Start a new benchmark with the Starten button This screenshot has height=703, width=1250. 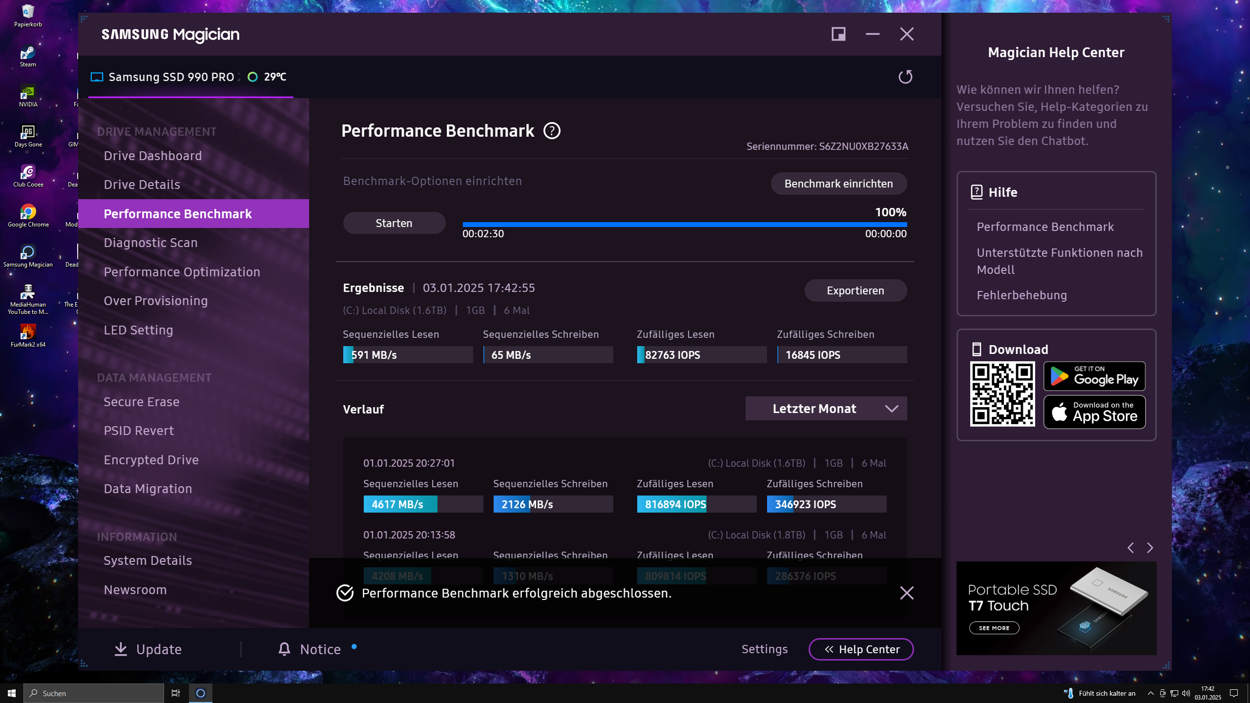pyautogui.click(x=394, y=223)
